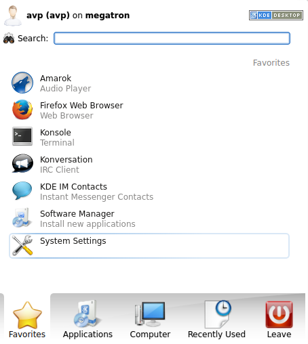
Task: Click the user avatar picture
Action: coord(13,16)
